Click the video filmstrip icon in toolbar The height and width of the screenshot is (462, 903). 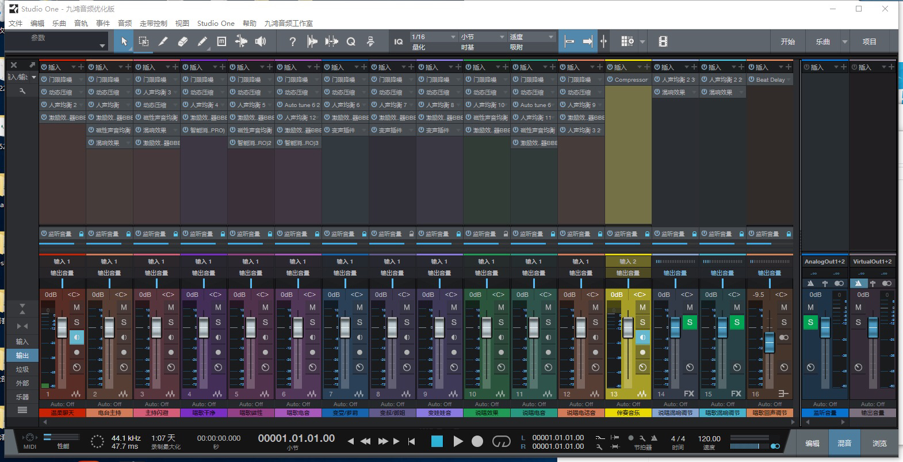(x=663, y=41)
